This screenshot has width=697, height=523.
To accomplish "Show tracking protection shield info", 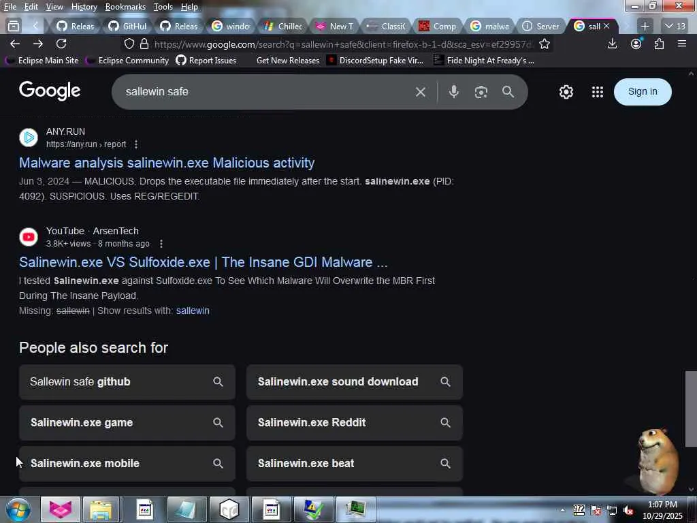I will coord(129,44).
